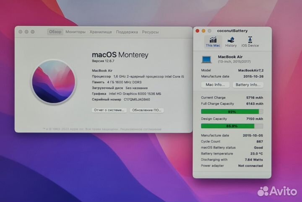Open the History tab in coconutBattery

pyautogui.click(x=231, y=42)
